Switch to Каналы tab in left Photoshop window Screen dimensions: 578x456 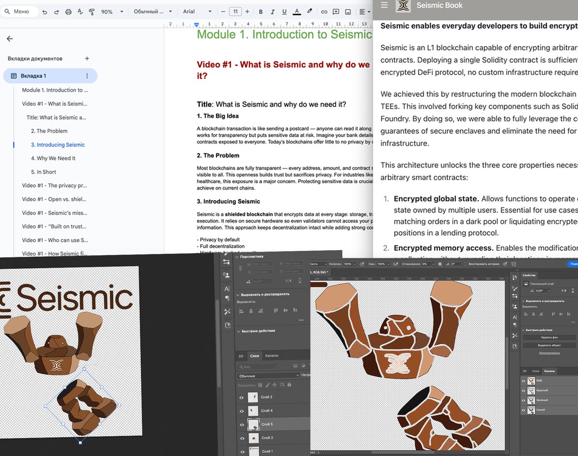[272, 355]
